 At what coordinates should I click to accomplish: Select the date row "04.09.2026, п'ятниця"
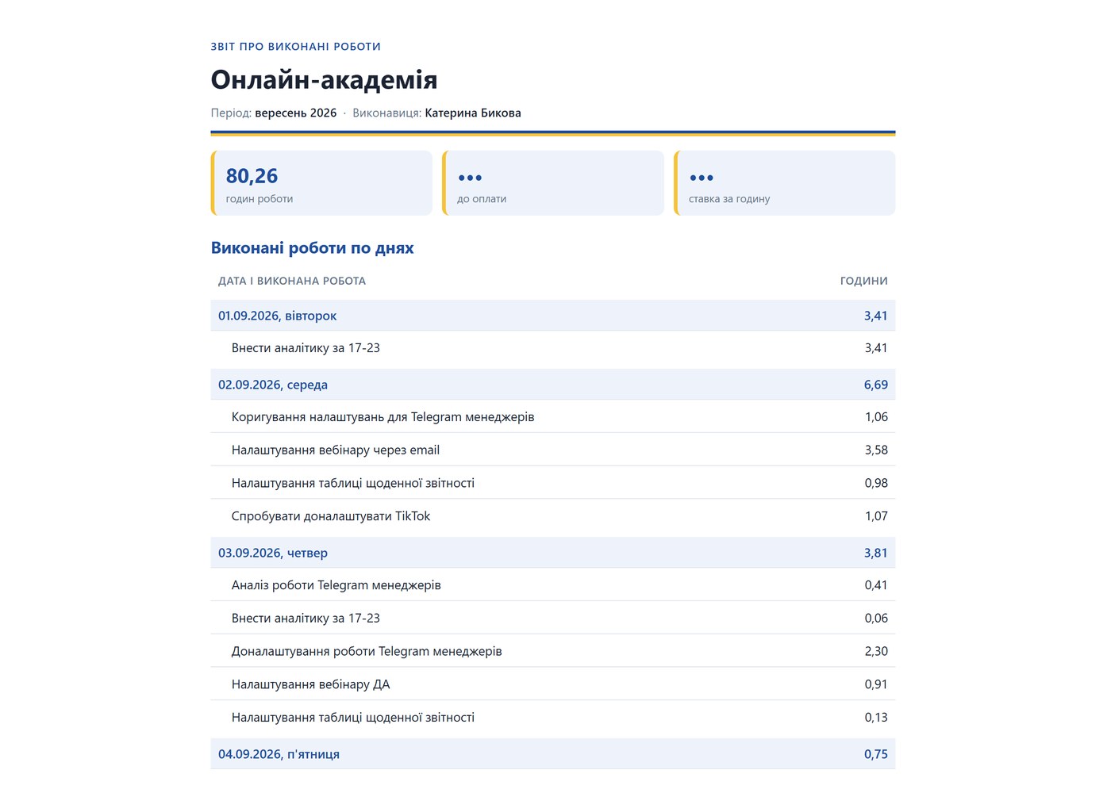click(553, 754)
